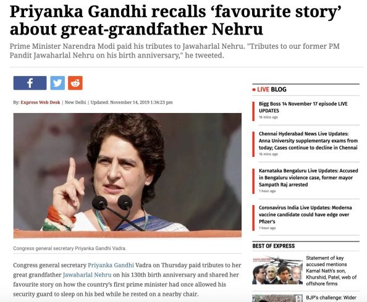
Task: Click the BJP's challenge story thumbnail
Action: [x=277, y=298]
